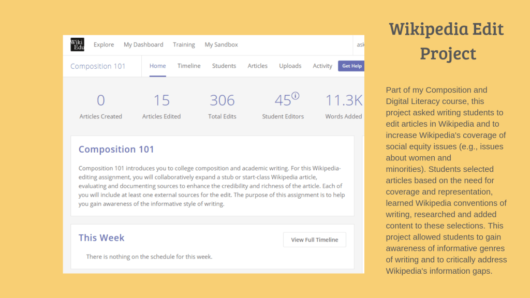
Task: Open the Explore navigation link
Action: point(104,45)
